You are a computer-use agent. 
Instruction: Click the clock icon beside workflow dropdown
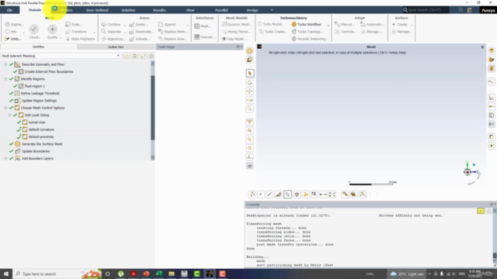point(151,56)
